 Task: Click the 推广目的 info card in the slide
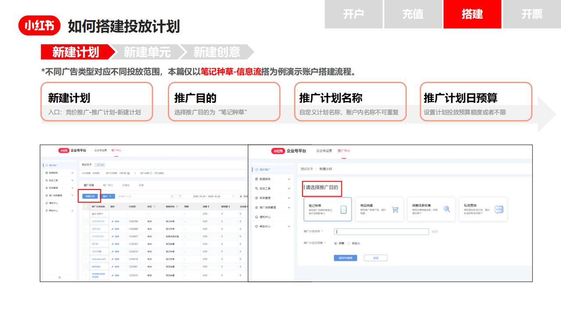(x=224, y=102)
